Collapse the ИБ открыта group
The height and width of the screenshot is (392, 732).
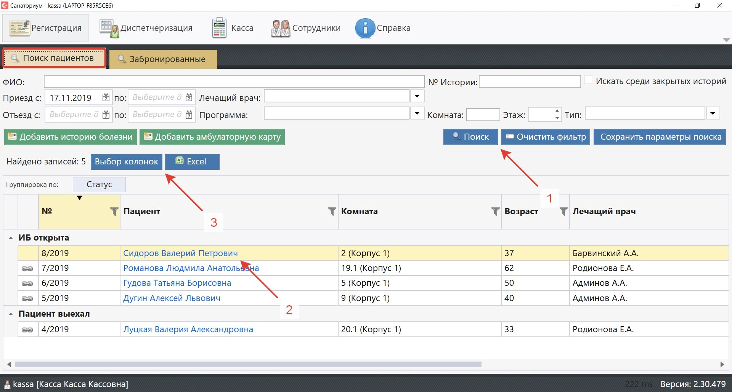point(11,238)
